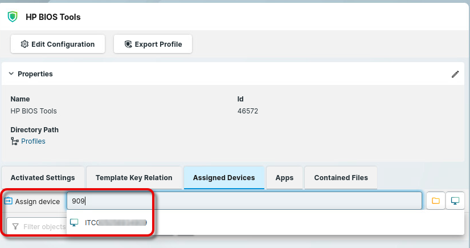
Task: Collapse the Properties section chevron
Action: [x=11, y=74]
